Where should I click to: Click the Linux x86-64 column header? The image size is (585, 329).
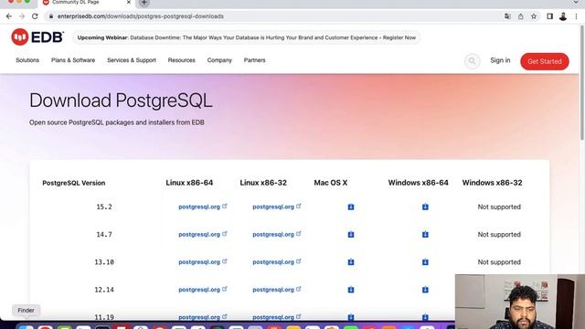(x=189, y=183)
